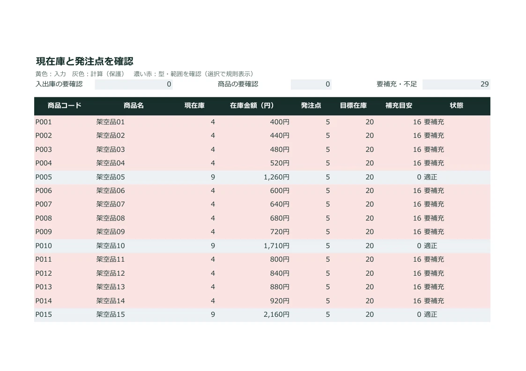Click product code P008
Viewport: 526px width, 371px height.
click(44, 218)
